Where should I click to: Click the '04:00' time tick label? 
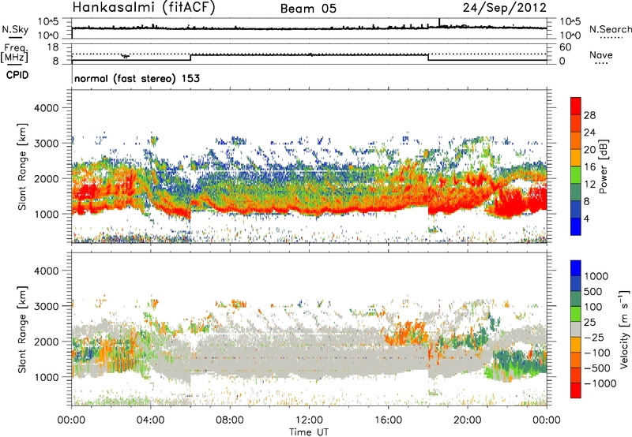150,420
